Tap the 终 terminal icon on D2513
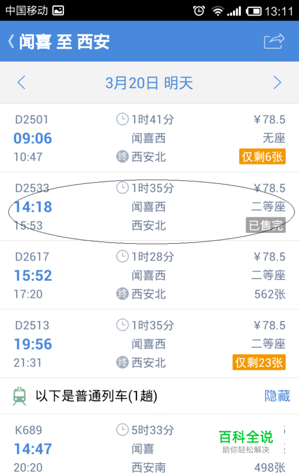 point(123,362)
